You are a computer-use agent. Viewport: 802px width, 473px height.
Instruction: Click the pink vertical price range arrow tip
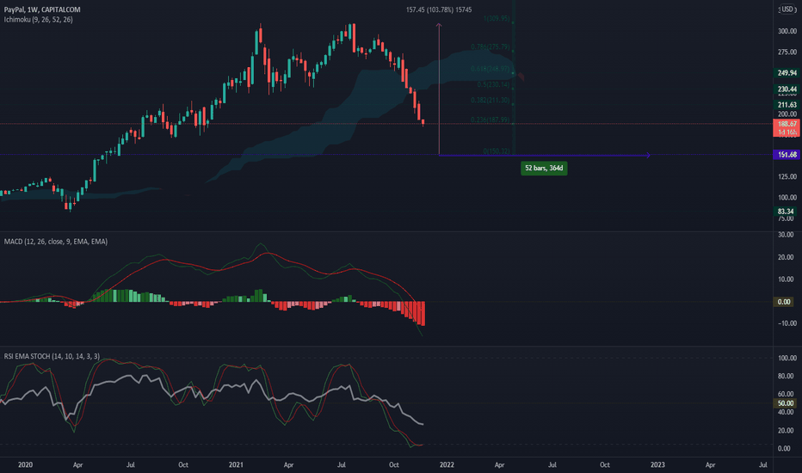[439, 25]
